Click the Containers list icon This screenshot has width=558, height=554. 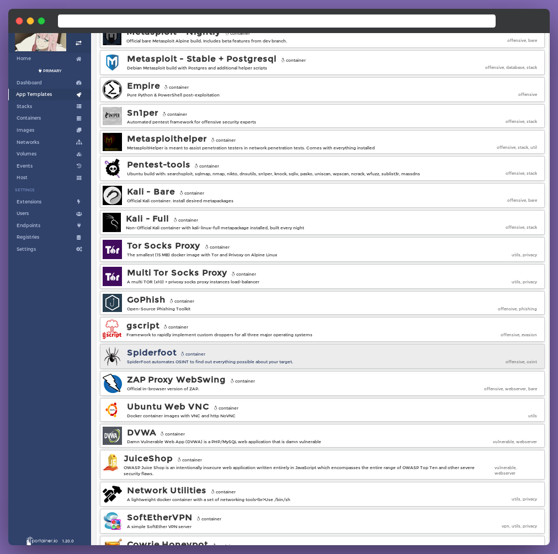tap(79, 117)
